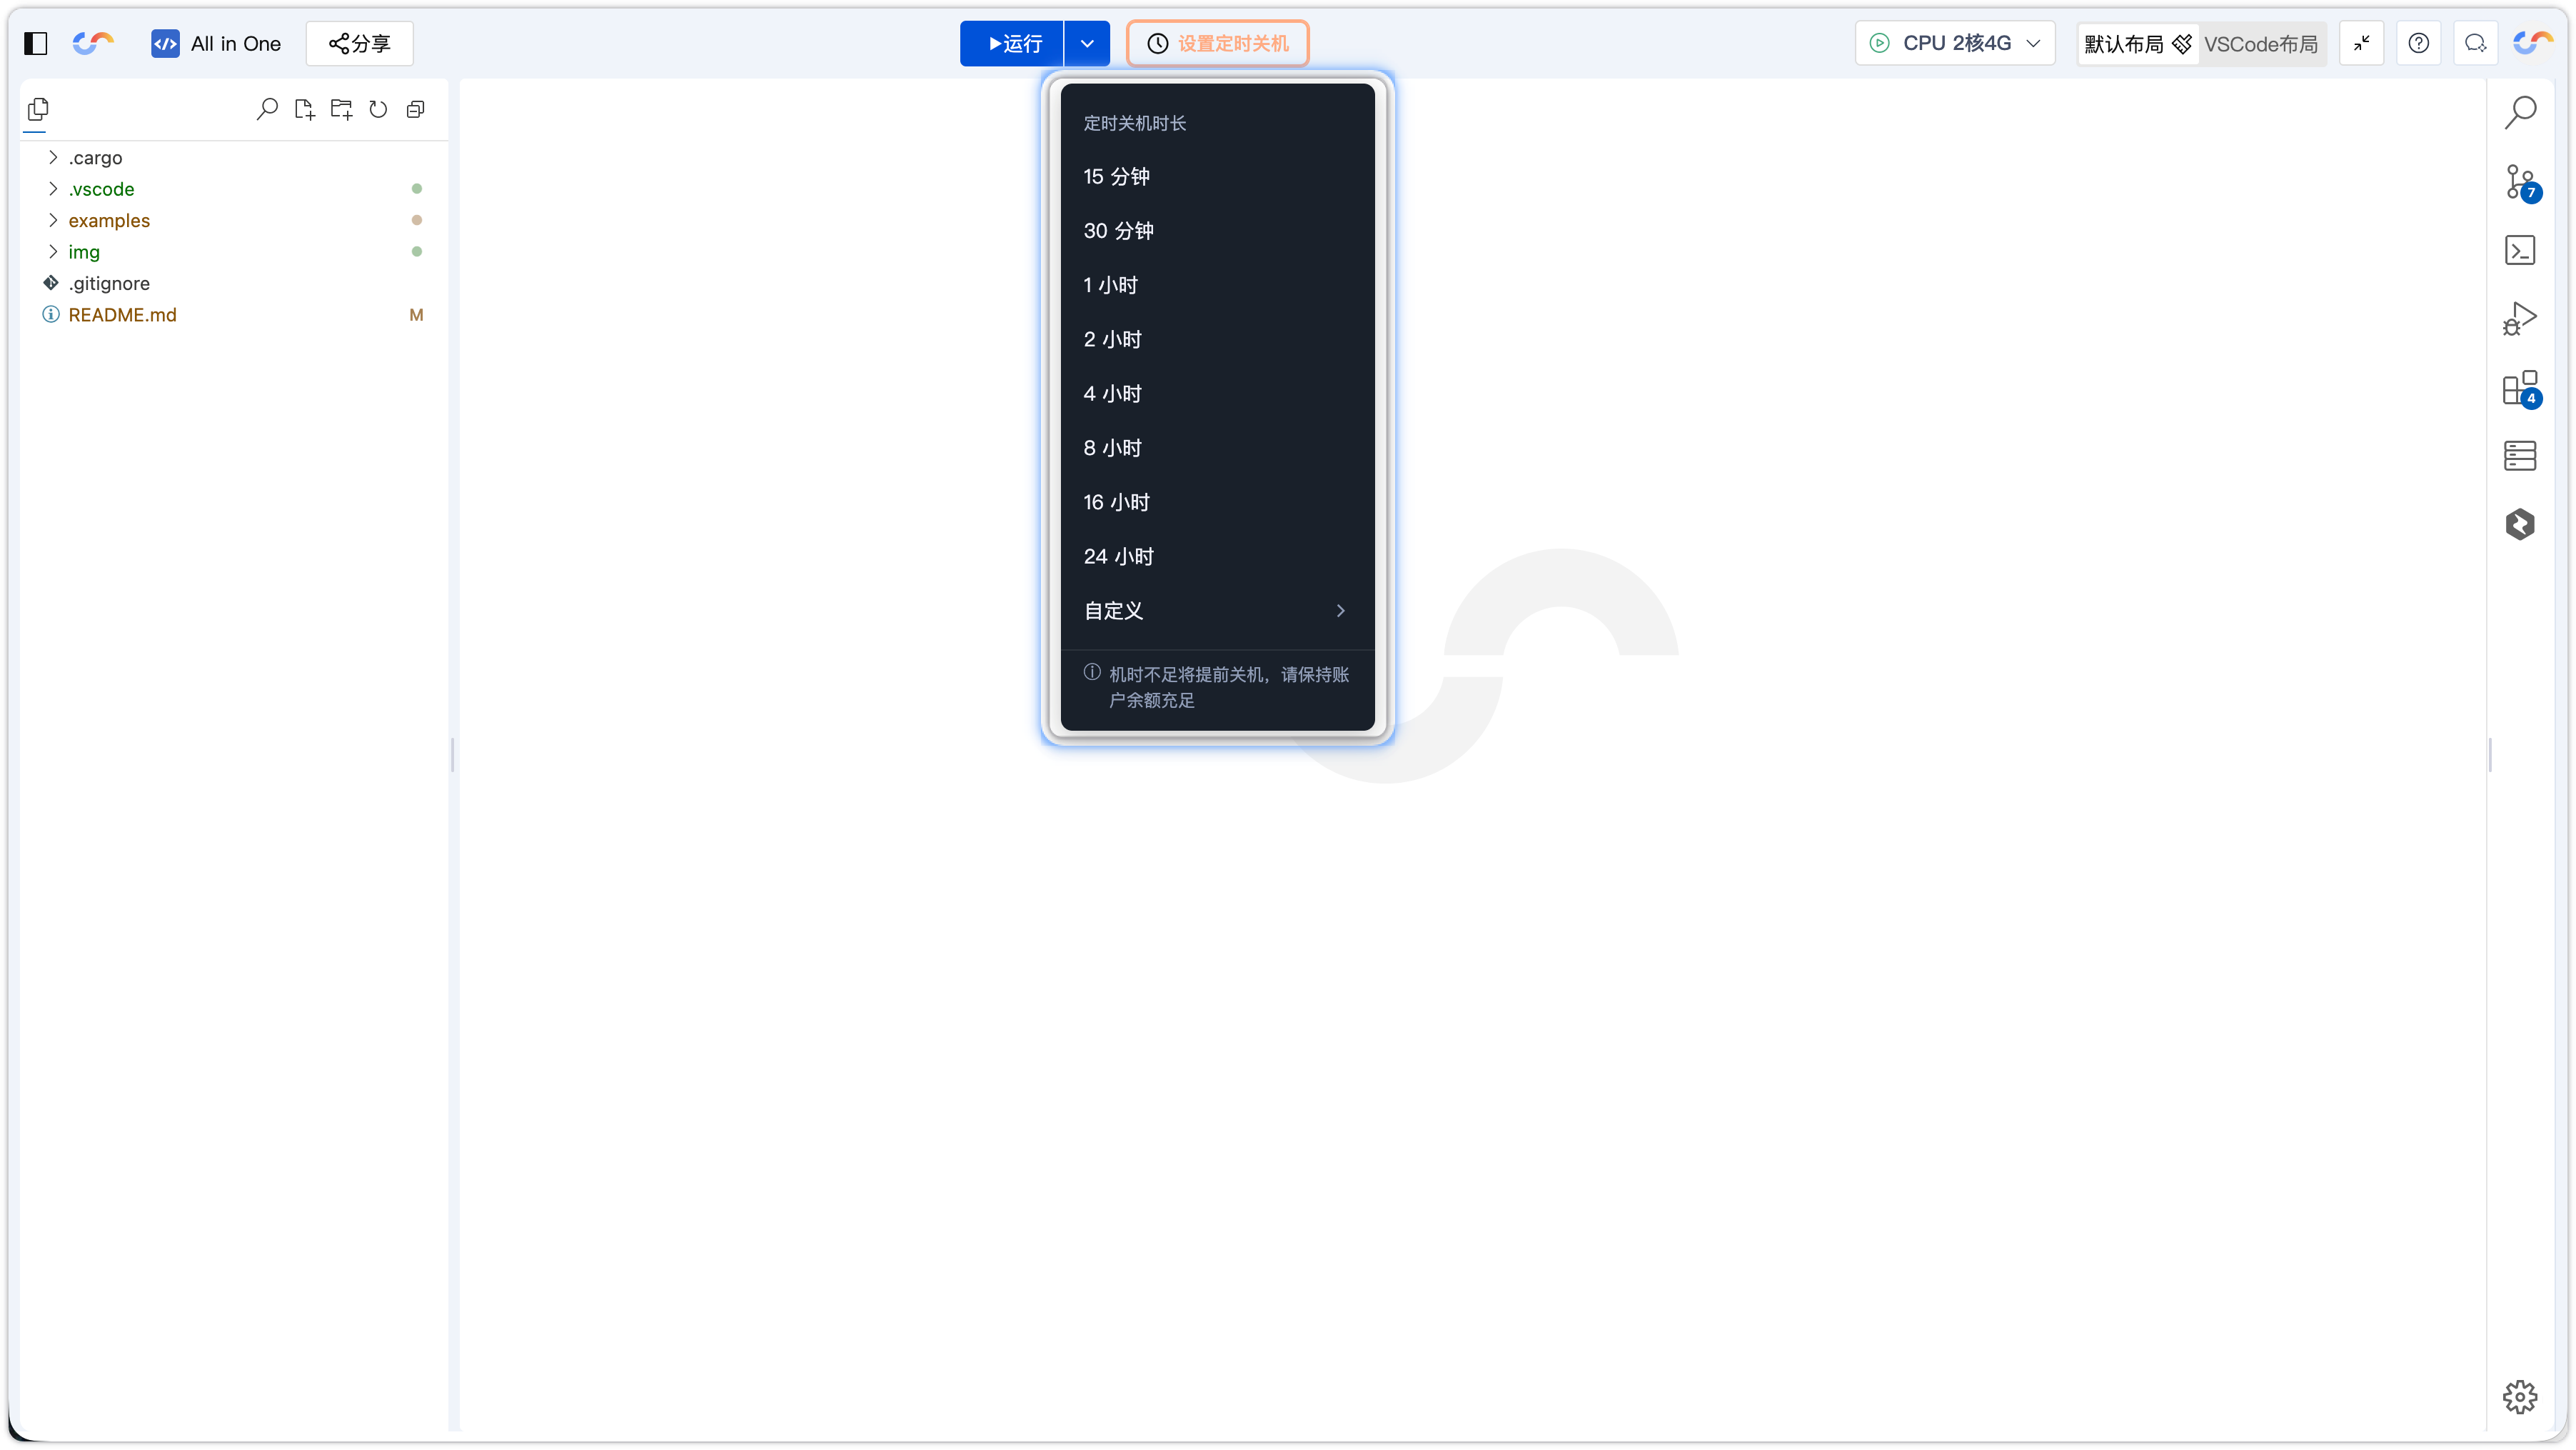Select 4 小时 shutdown duration

pos(1217,394)
